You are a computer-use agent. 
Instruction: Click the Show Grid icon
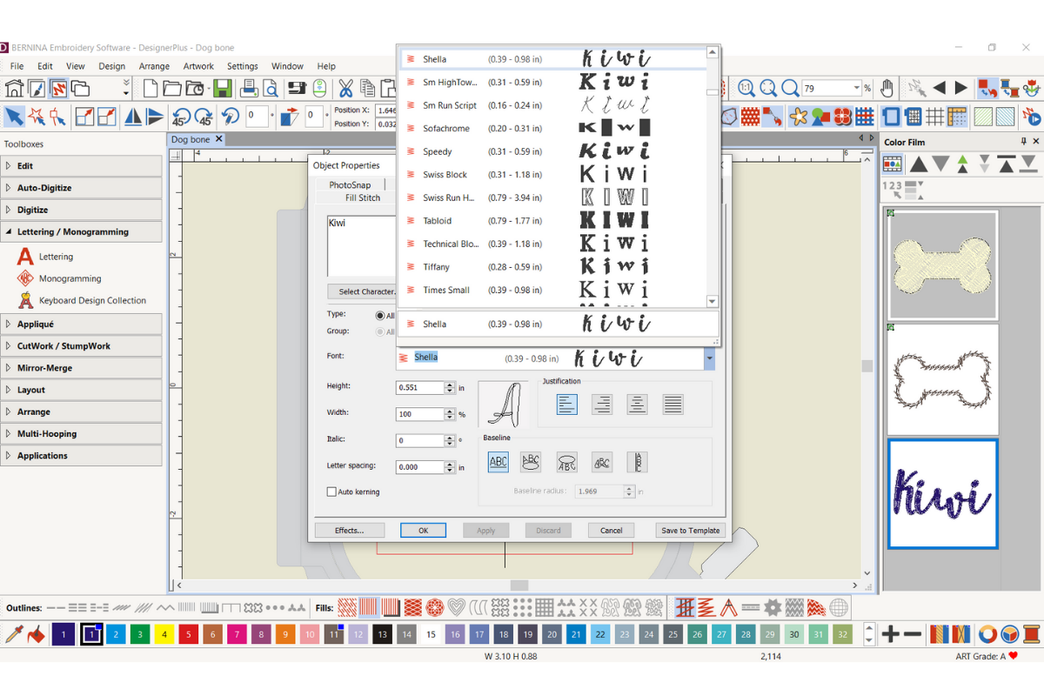coord(934,117)
